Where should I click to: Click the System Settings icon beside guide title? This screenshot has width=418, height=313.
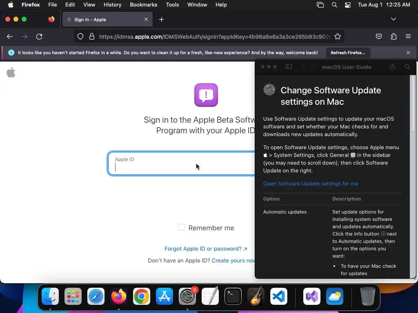pyautogui.click(x=269, y=90)
